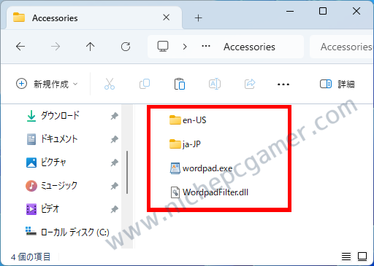
Task: Click the pin icon beside ドキュメント
Action: coord(114,139)
